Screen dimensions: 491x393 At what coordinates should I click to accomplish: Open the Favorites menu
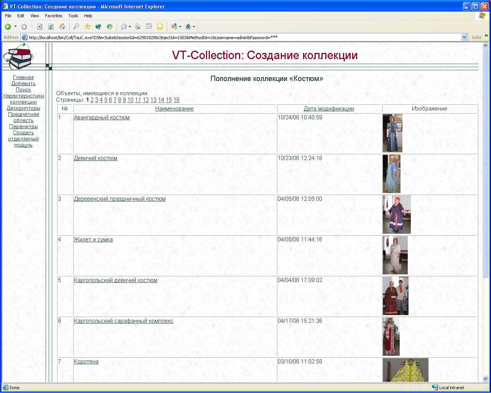tap(54, 16)
